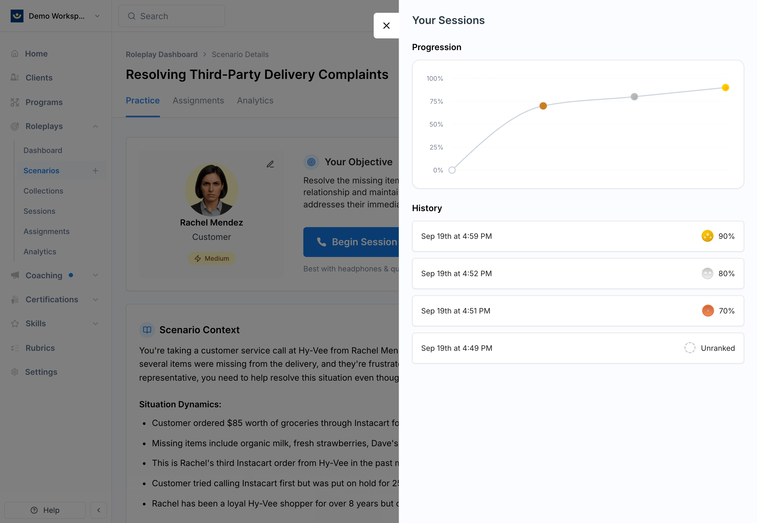Click the silver 80% chart point
The width and height of the screenshot is (757, 523).
click(634, 97)
